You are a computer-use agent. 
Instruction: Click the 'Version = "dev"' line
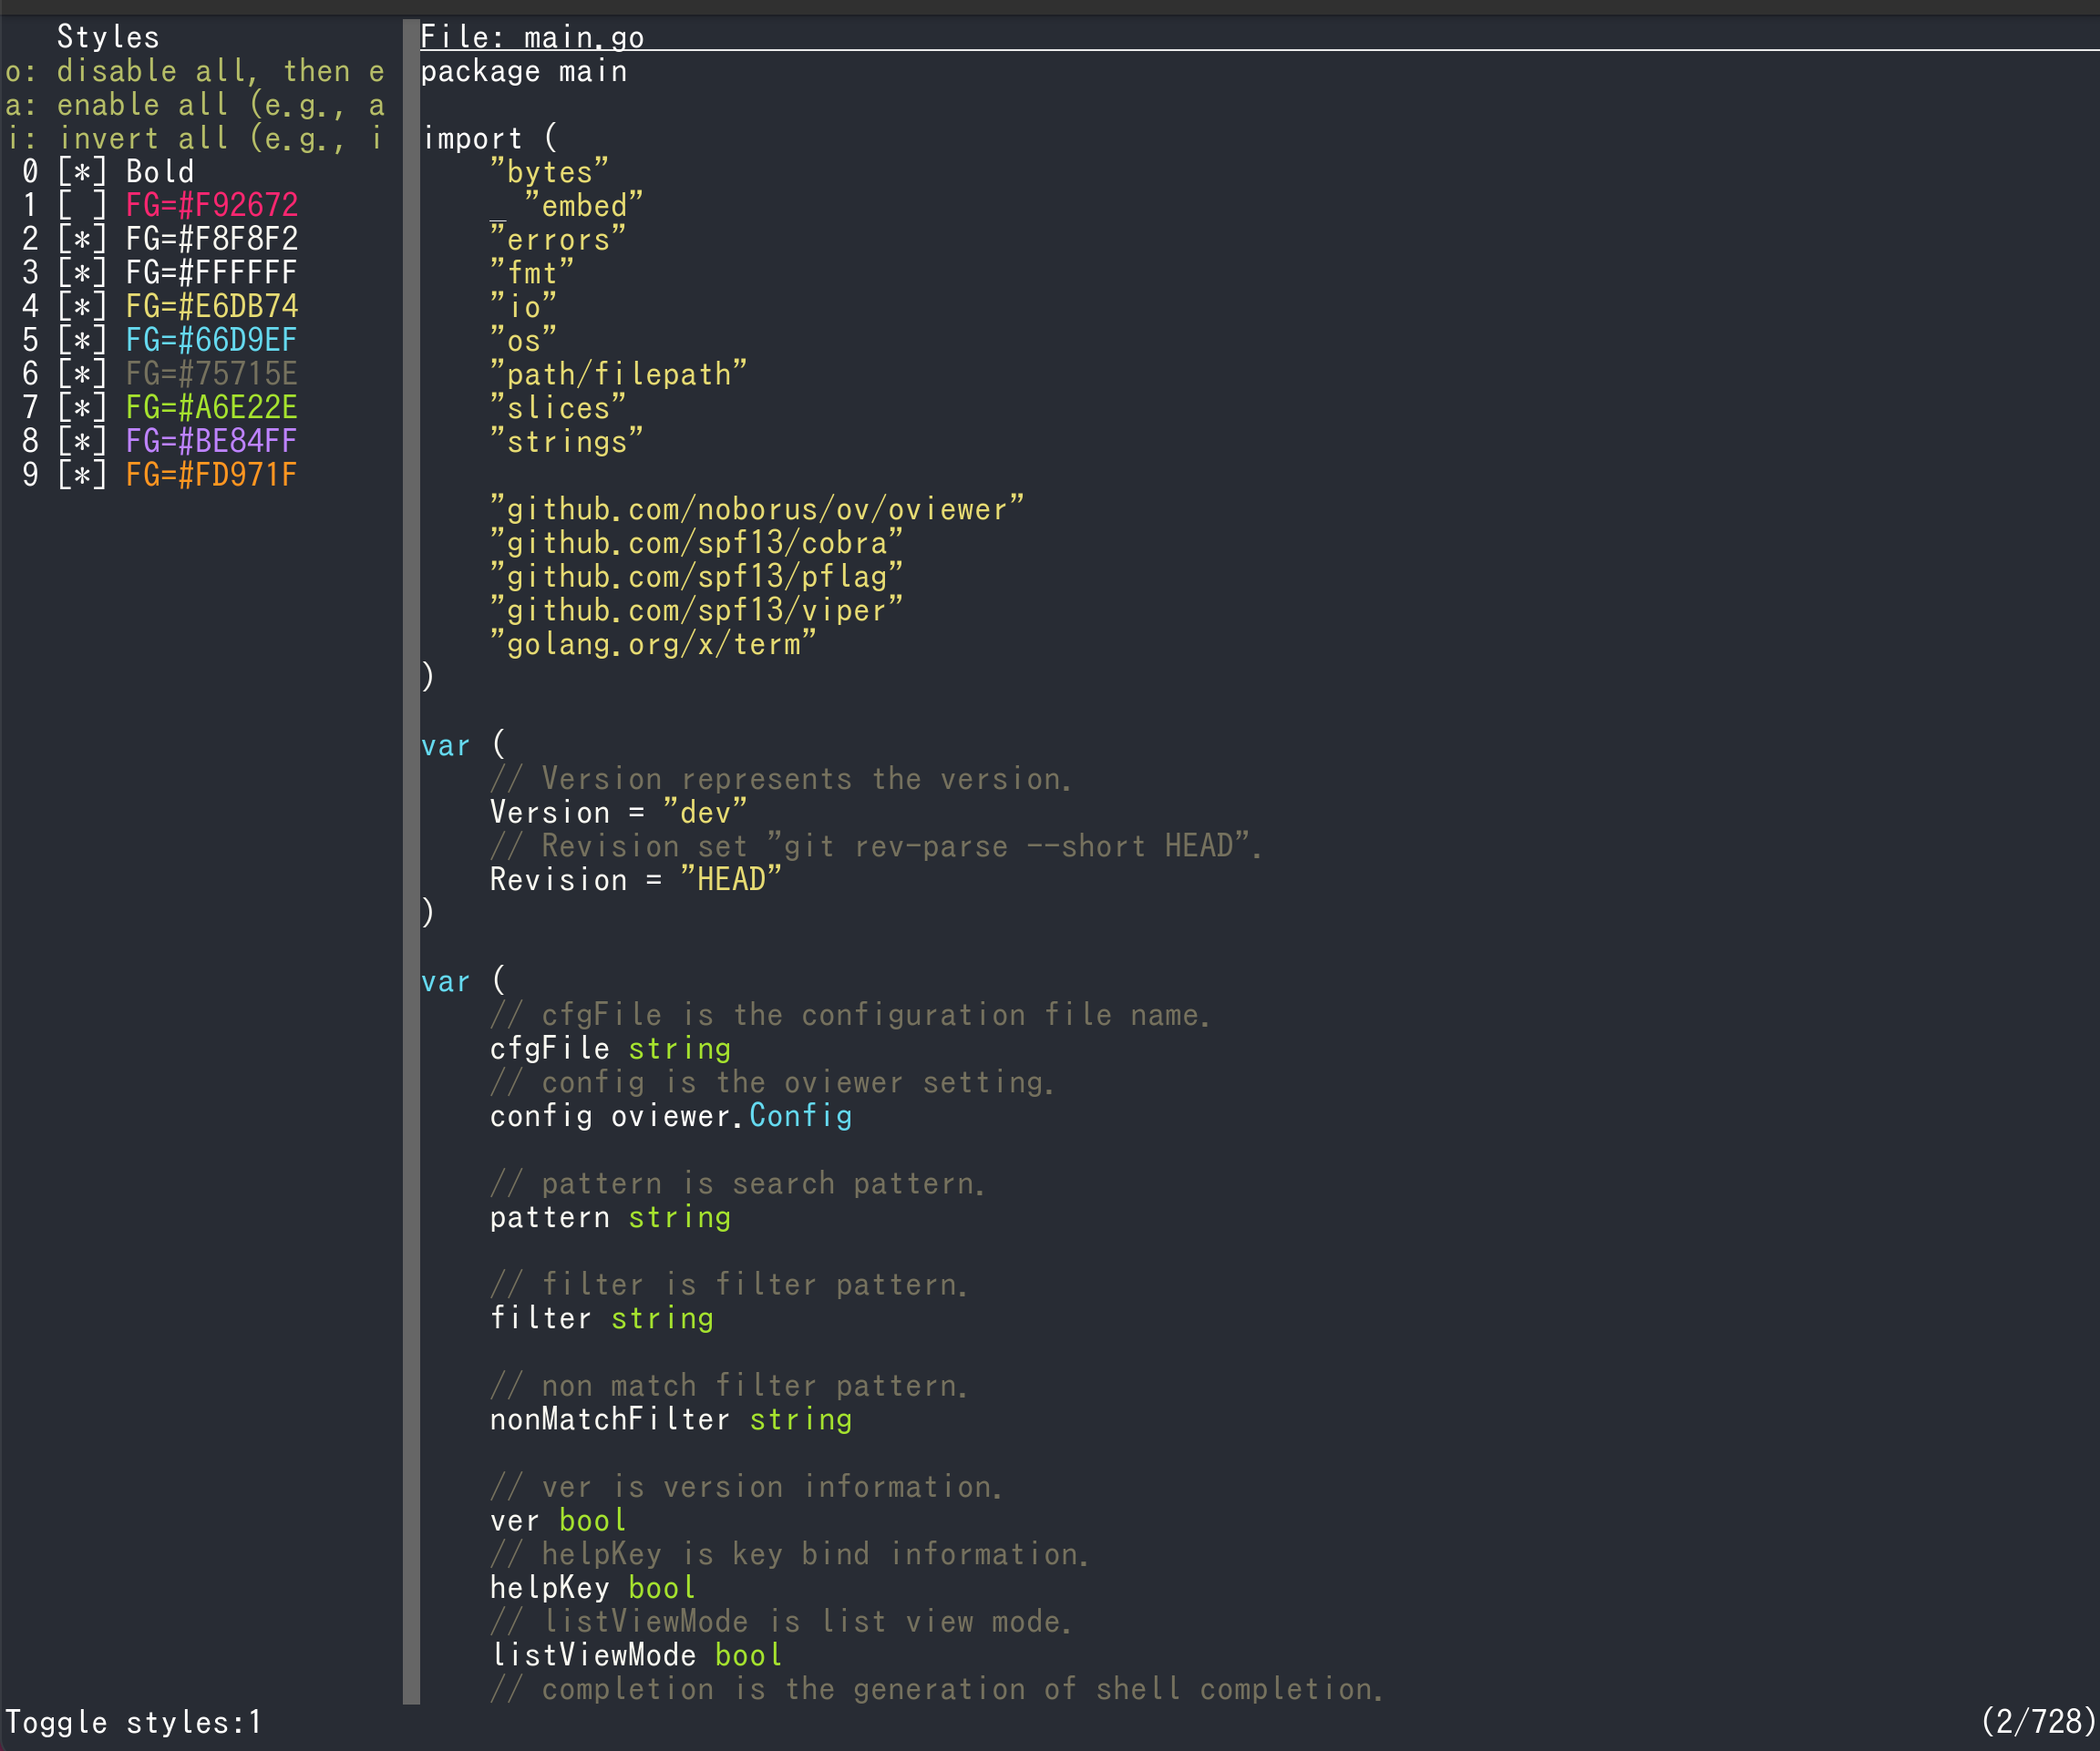619,813
